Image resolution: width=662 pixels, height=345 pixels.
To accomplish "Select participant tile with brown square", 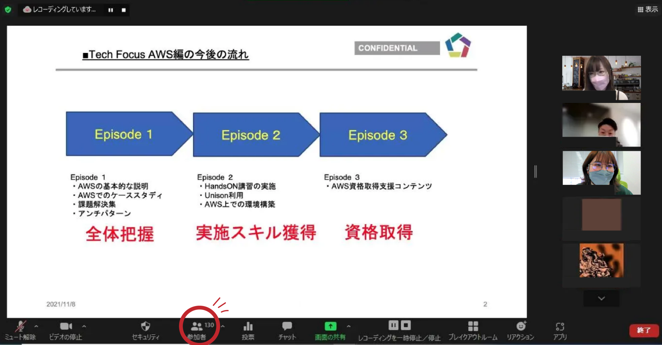I will 601,219.
